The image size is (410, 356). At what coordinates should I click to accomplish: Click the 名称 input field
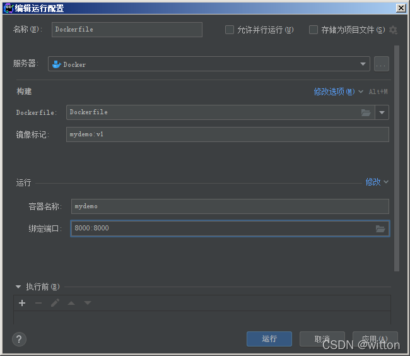(x=127, y=30)
